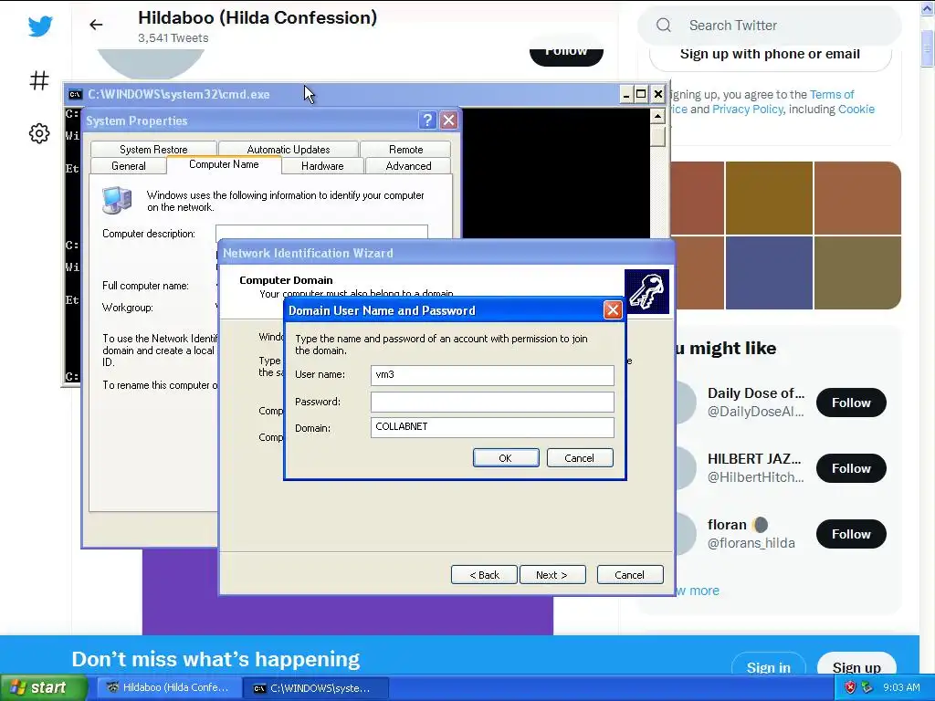935x701 pixels.
Task: Open the blue-purple media thumbnail
Action: (769, 273)
